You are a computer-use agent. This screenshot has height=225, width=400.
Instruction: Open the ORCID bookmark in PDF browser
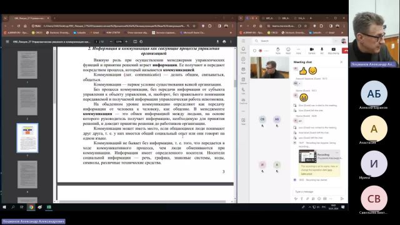(37, 32)
